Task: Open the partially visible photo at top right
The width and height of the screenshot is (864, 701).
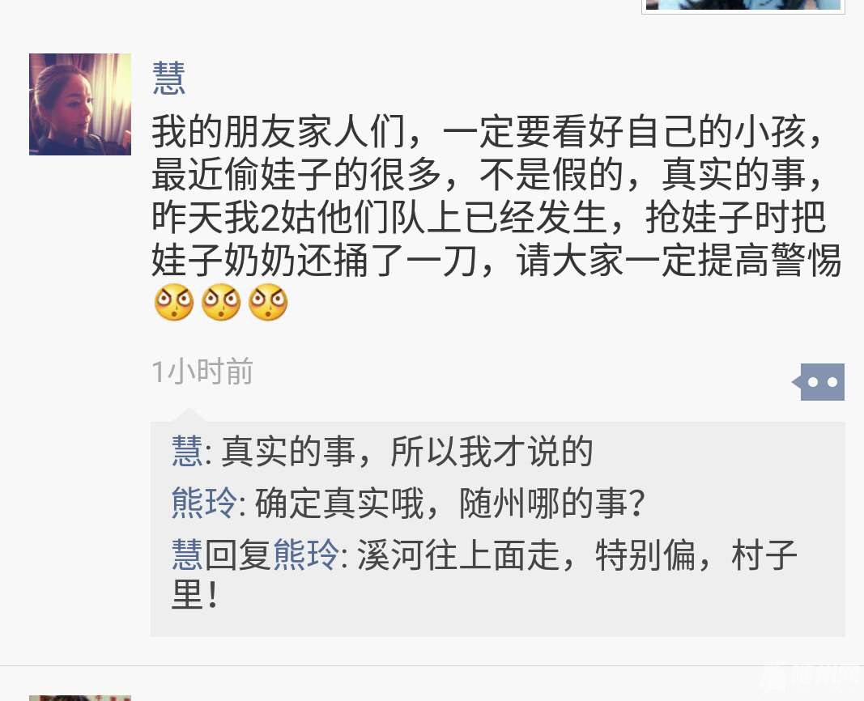Action: point(743,6)
